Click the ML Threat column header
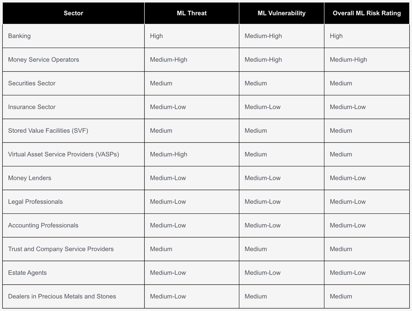This screenshot has height=311, width=412. 192,13
